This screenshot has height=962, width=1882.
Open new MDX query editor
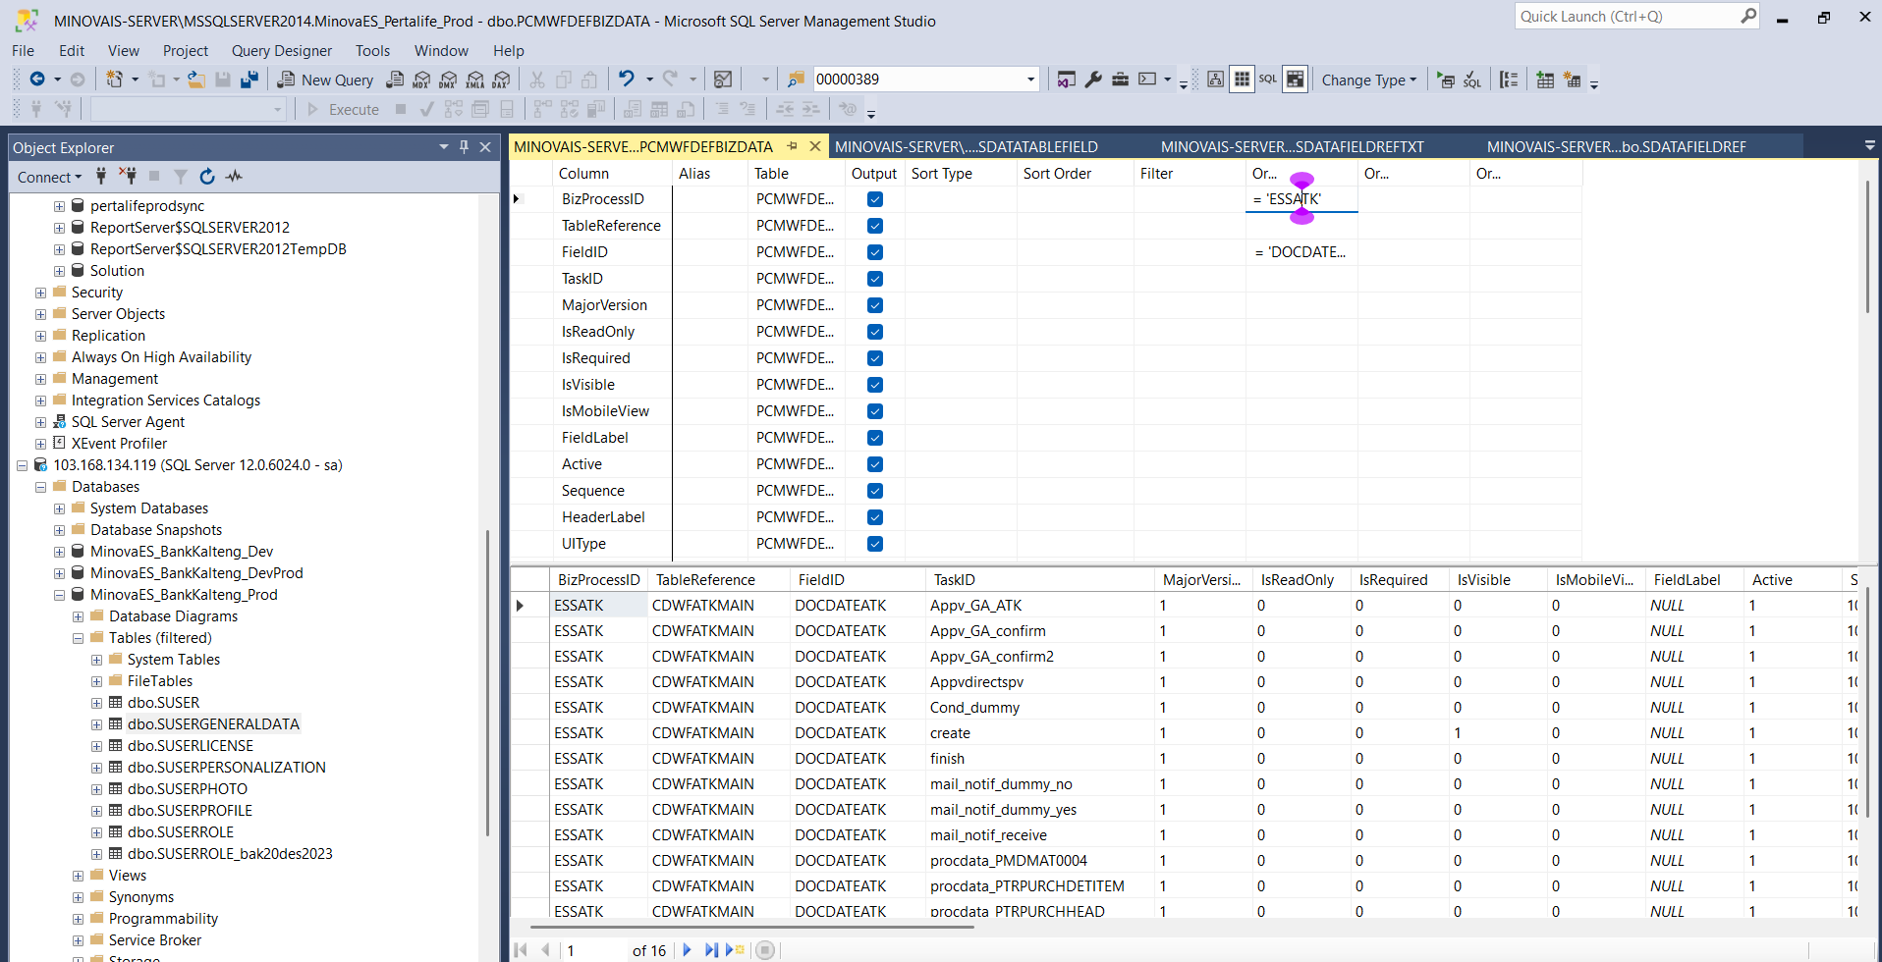point(421,80)
